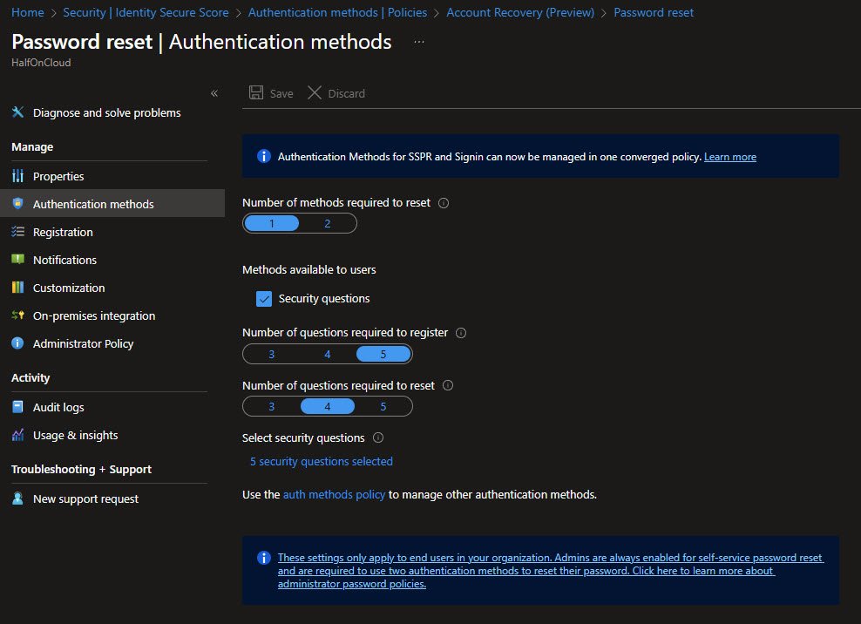Click the Audit logs icon
The image size is (861, 624).
click(x=17, y=407)
